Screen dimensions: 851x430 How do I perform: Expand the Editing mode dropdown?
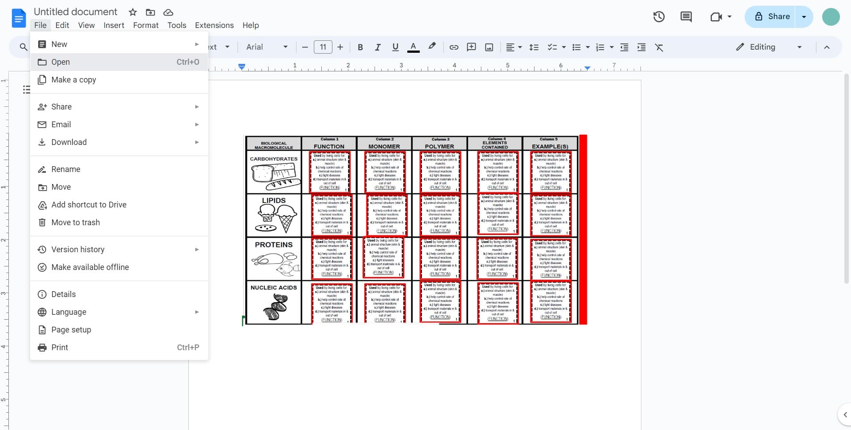pyautogui.click(x=769, y=47)
